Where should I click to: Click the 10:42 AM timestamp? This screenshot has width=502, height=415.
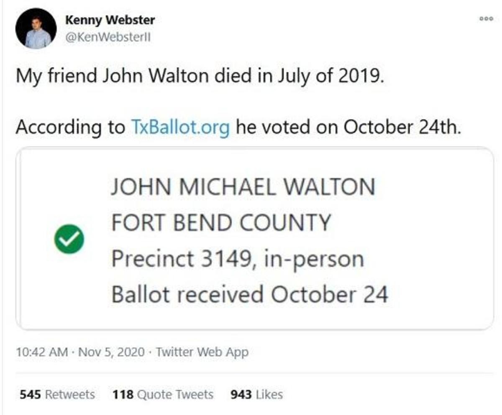pyautogui.click(x=42, y=352)
